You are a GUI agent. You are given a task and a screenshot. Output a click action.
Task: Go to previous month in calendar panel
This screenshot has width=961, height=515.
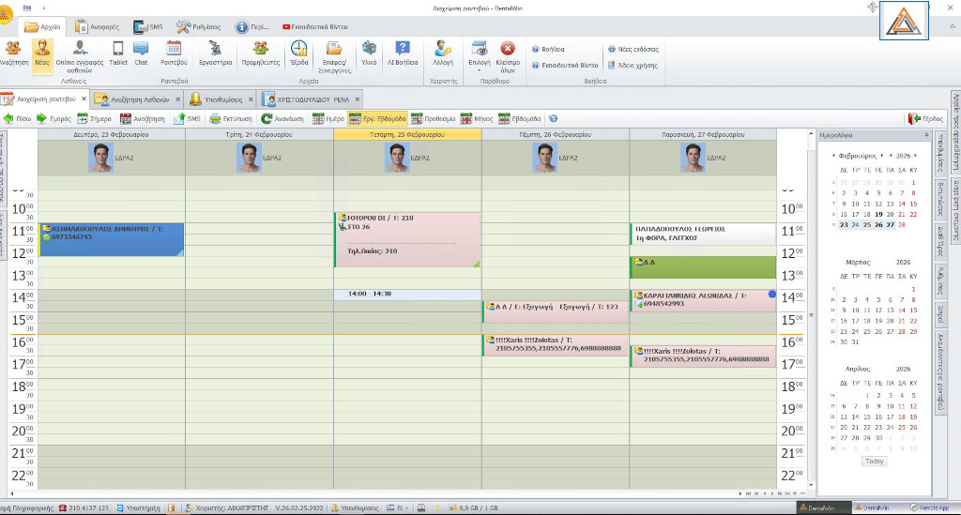coord(833,155)
